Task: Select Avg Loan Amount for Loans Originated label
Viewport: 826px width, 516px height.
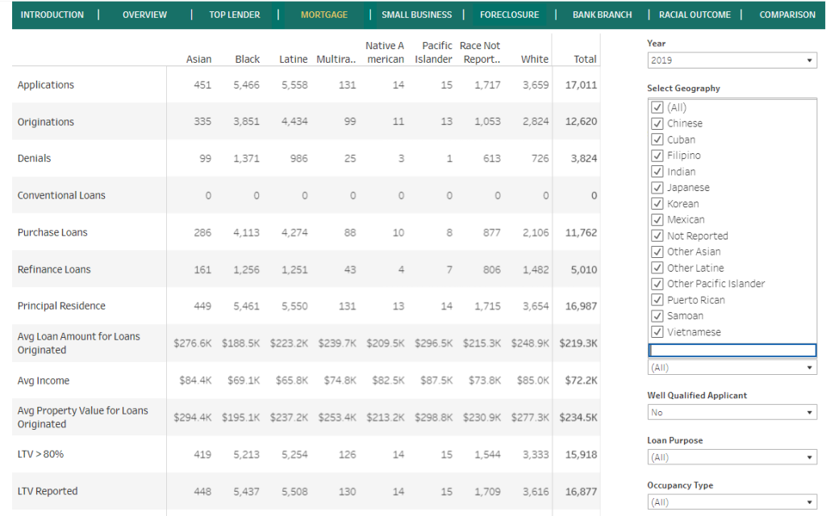Action: tap(78, 343)
